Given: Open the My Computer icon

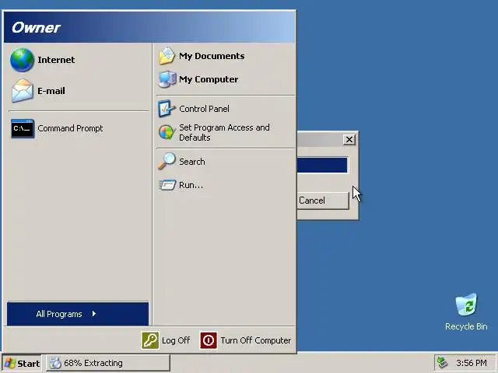Looking at the screenshot, I should click(167, 79).
